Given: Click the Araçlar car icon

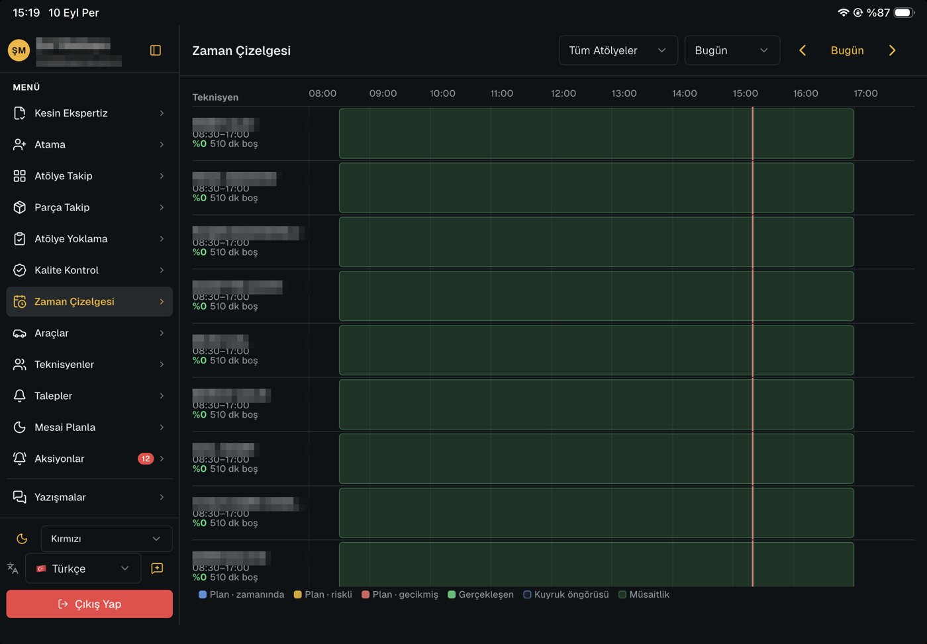Looking at the screenshot, I should point(20,333).
